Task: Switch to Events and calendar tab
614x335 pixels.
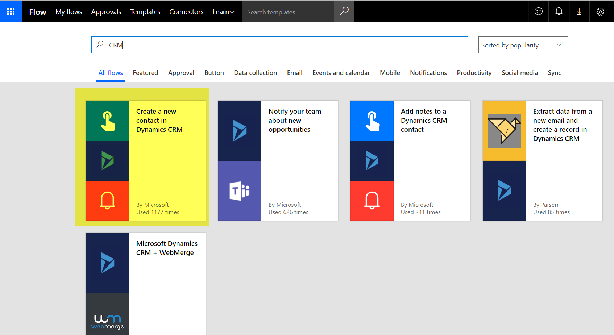Action: click(341, 73)
